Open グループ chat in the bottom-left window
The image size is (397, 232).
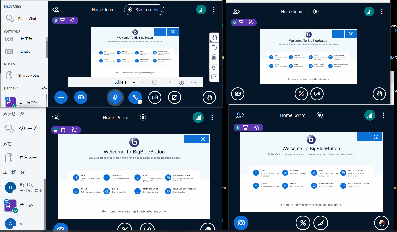pos(23,128)
